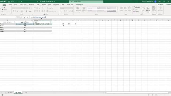Click the Orientation icon
This screenshot has height=96, width=171.
pyautogui.click(x=42, y=8)
